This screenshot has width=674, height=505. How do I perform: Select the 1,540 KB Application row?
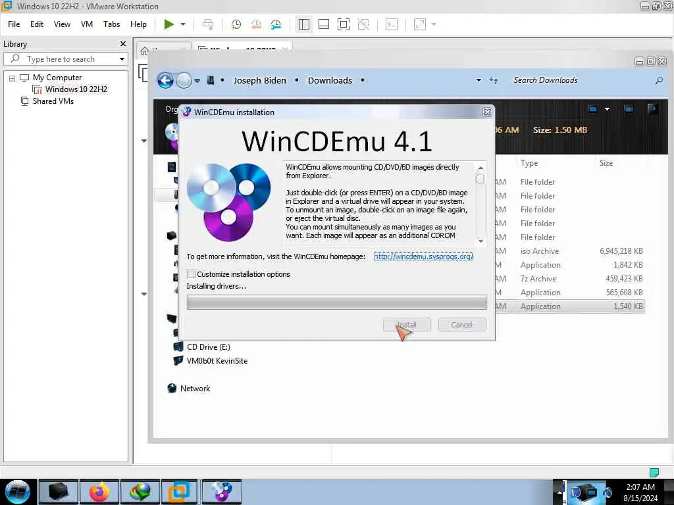click(x=569, y=306)
